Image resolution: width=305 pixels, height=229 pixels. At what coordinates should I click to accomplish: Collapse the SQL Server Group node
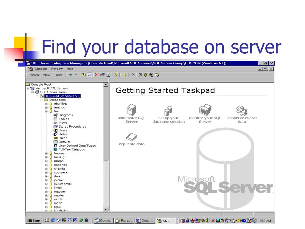(32, 92)
